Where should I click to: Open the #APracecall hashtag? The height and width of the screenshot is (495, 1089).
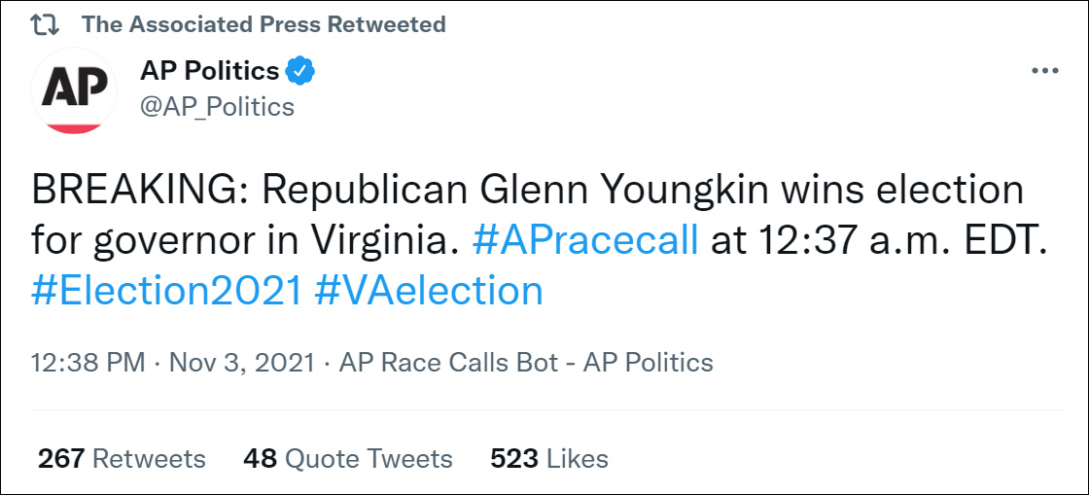[584, 240]
